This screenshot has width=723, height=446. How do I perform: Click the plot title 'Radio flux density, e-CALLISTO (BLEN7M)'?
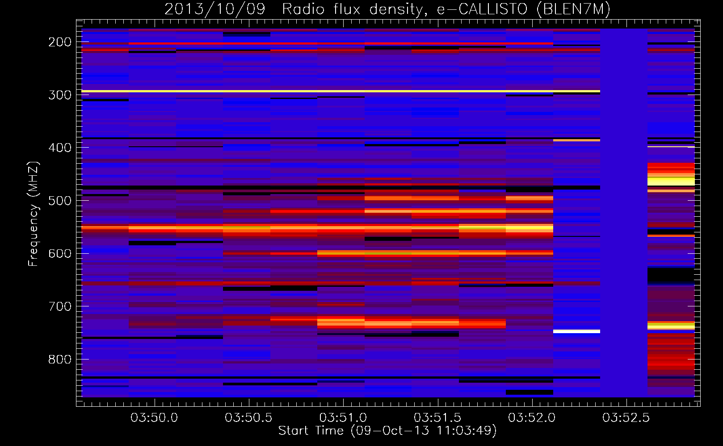coord(446,9)
